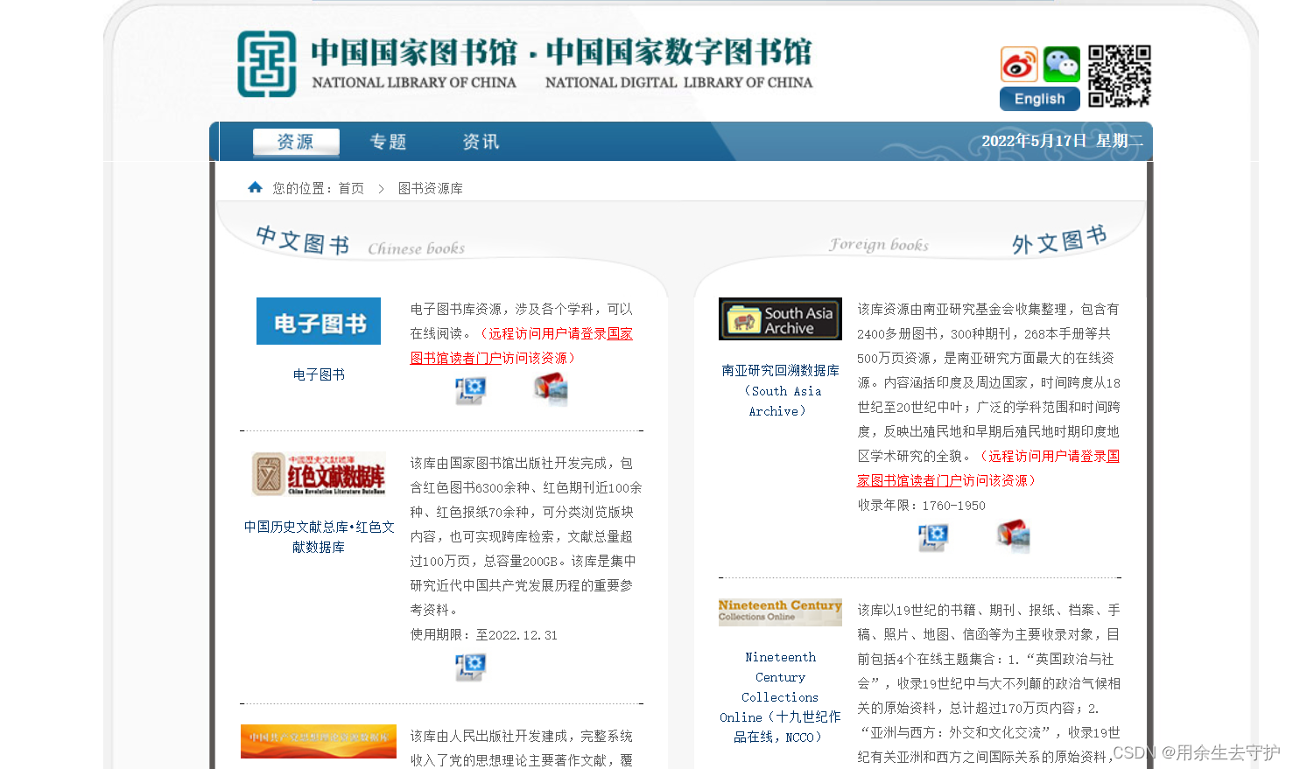
Task: Click the 中国国家数字图书馆 header title
Action: click(x=679, y=52)
